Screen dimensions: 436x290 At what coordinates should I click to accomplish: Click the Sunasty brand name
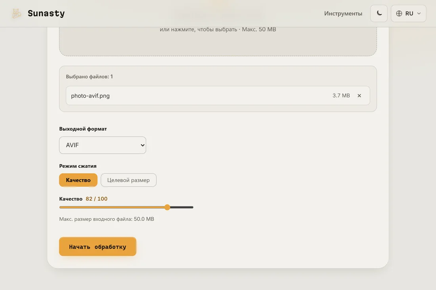coord(46,13)
